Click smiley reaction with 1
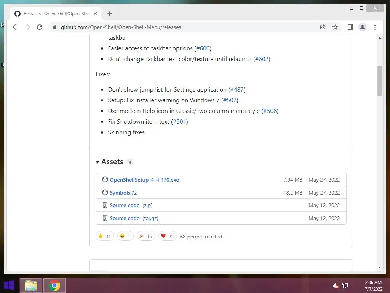390x293 pixels. point(125,236)
